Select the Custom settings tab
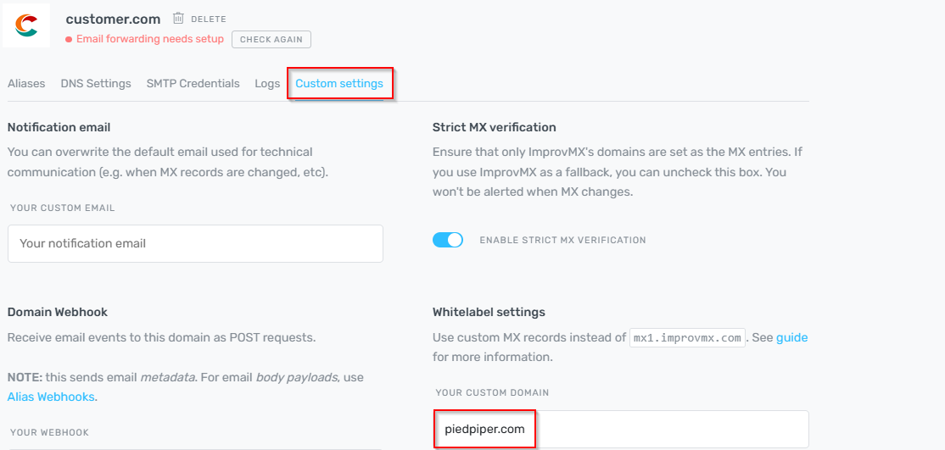The width and height of the screenshot is (945, 450). coord(339,84)
